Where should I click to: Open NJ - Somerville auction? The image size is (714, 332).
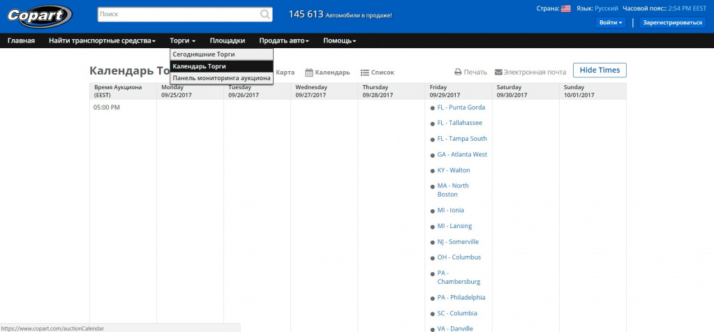458,242
